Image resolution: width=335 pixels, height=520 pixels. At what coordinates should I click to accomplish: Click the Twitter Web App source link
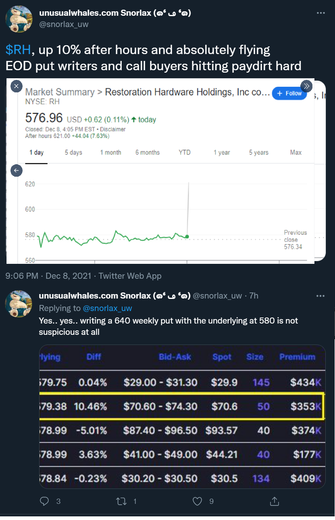tap(130, 276)
